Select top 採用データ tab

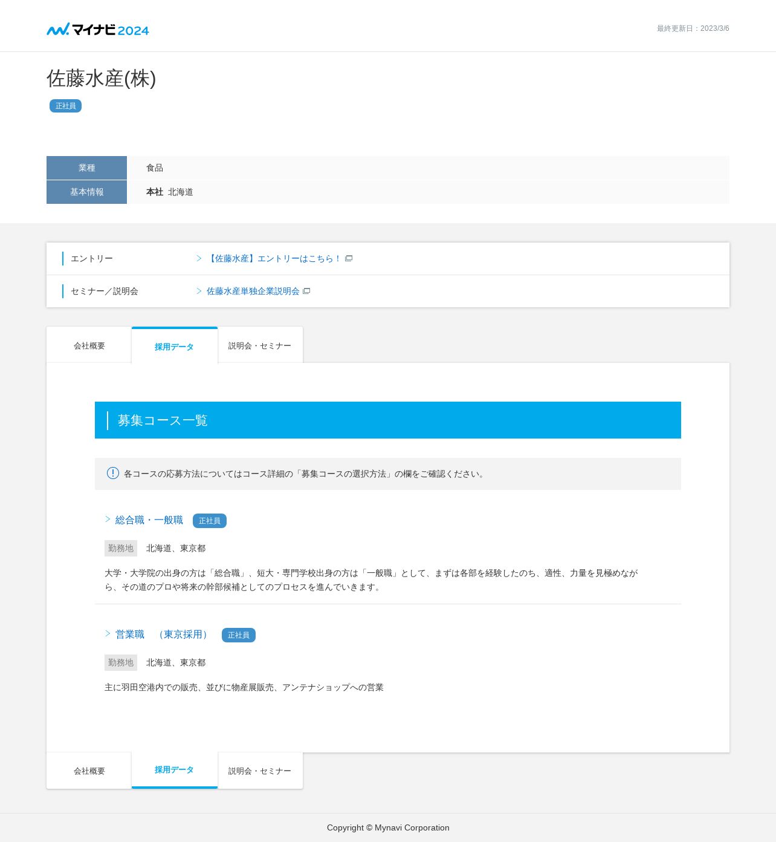[175, 346]
